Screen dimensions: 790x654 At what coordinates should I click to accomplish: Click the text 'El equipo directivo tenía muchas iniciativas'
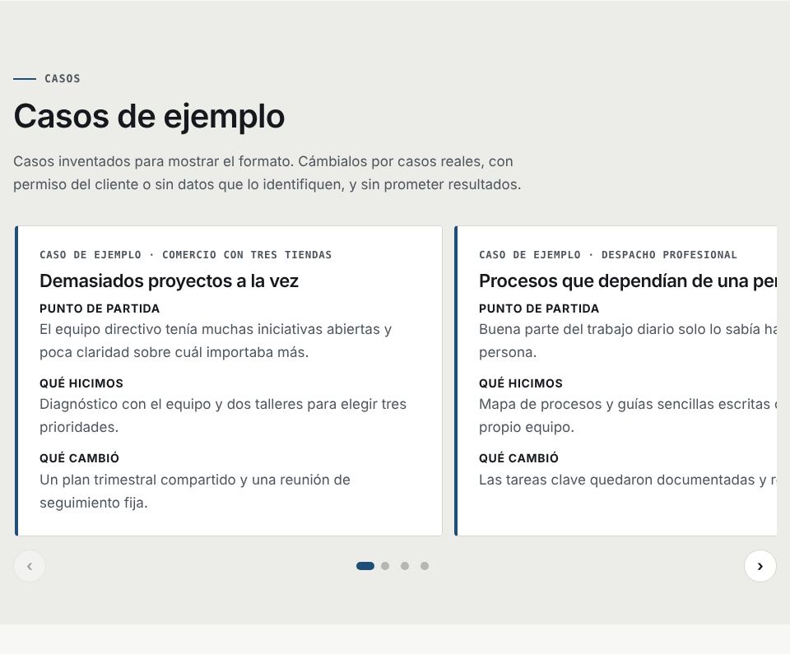click(181, 330)
